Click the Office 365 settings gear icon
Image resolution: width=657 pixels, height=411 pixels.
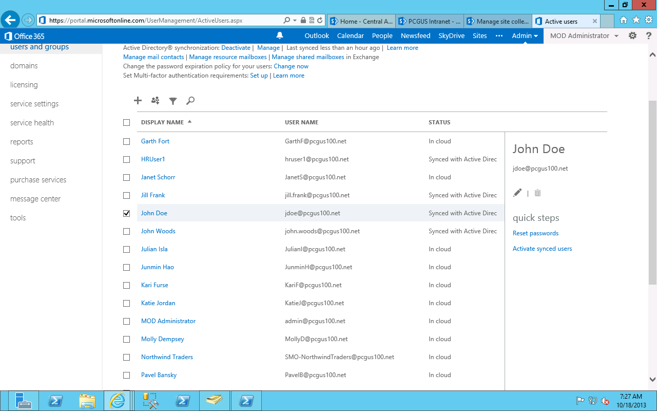[x=632, y=35]
